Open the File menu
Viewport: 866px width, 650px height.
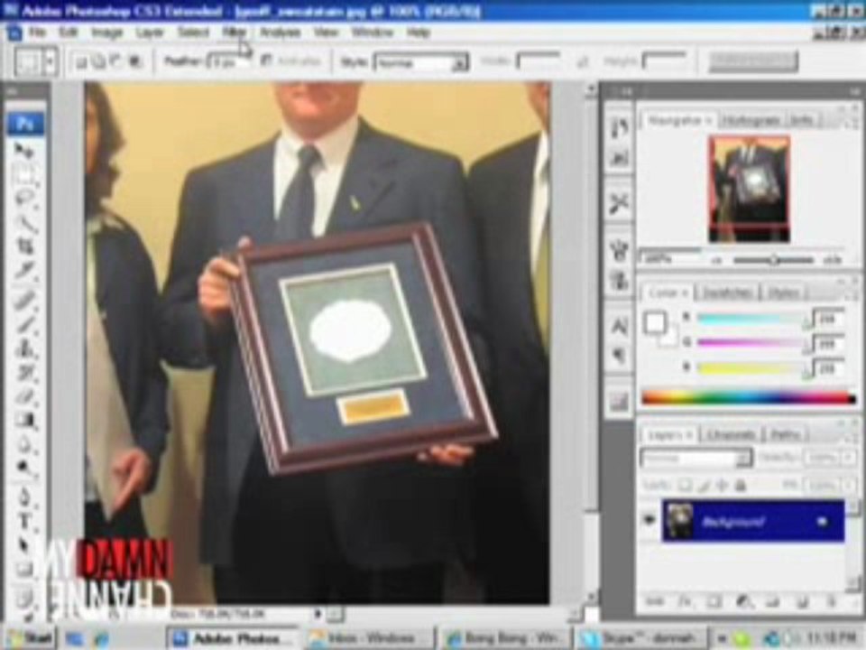[37, 32]
